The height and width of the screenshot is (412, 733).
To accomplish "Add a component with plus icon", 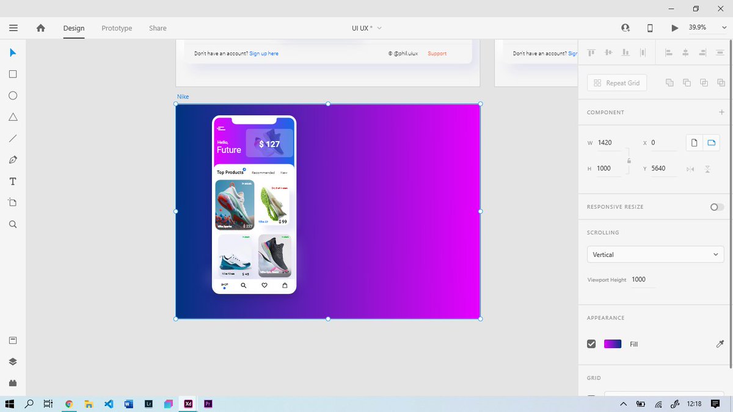I will pyautogui.click(x=721, y=112).
